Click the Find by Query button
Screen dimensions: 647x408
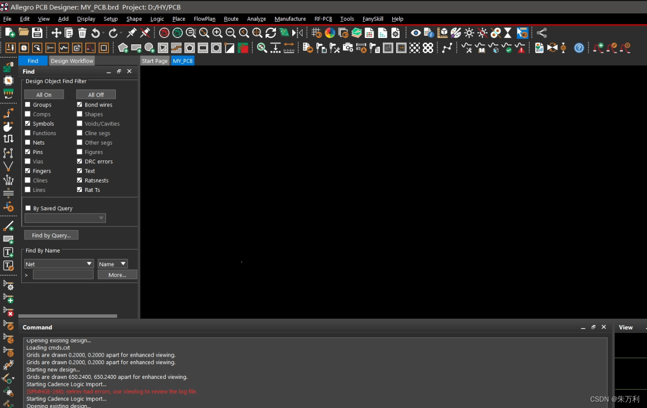(x=51, y=235)
